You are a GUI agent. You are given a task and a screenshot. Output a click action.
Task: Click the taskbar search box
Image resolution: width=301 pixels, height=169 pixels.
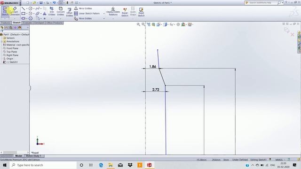point(43,165)
